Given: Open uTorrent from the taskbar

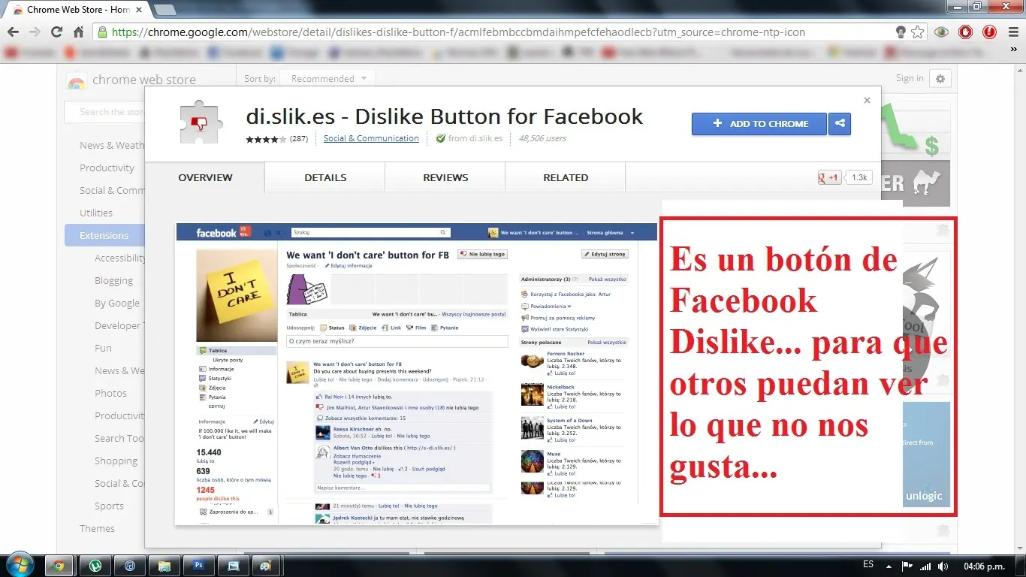Looking at the screenshot, I should click(x=95, y=566).
